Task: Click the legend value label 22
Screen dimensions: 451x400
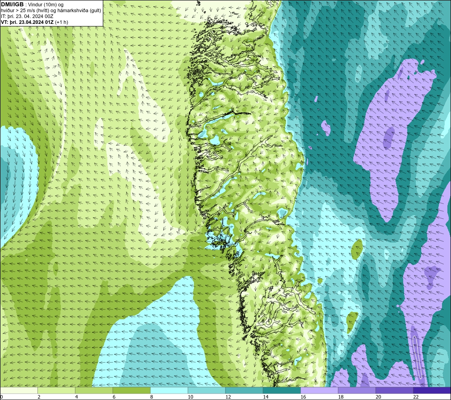Action: [x=416, y=397]
